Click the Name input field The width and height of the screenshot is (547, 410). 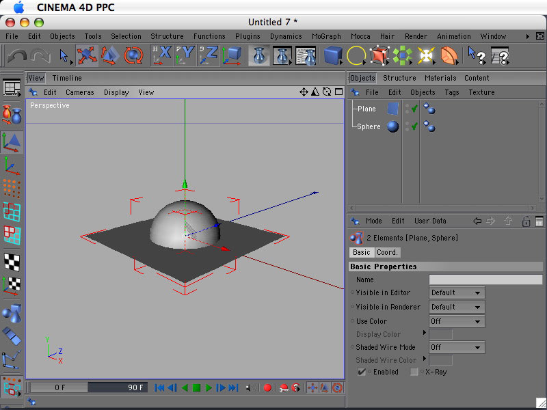[x=485, y=279]
